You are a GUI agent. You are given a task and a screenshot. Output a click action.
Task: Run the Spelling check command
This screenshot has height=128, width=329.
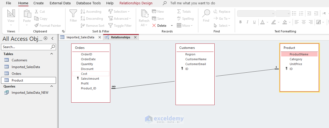click(185, 19)
